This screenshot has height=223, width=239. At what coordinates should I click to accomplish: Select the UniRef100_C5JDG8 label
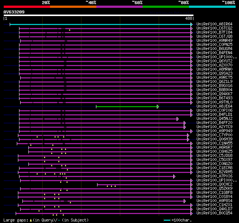coord(214,156)
